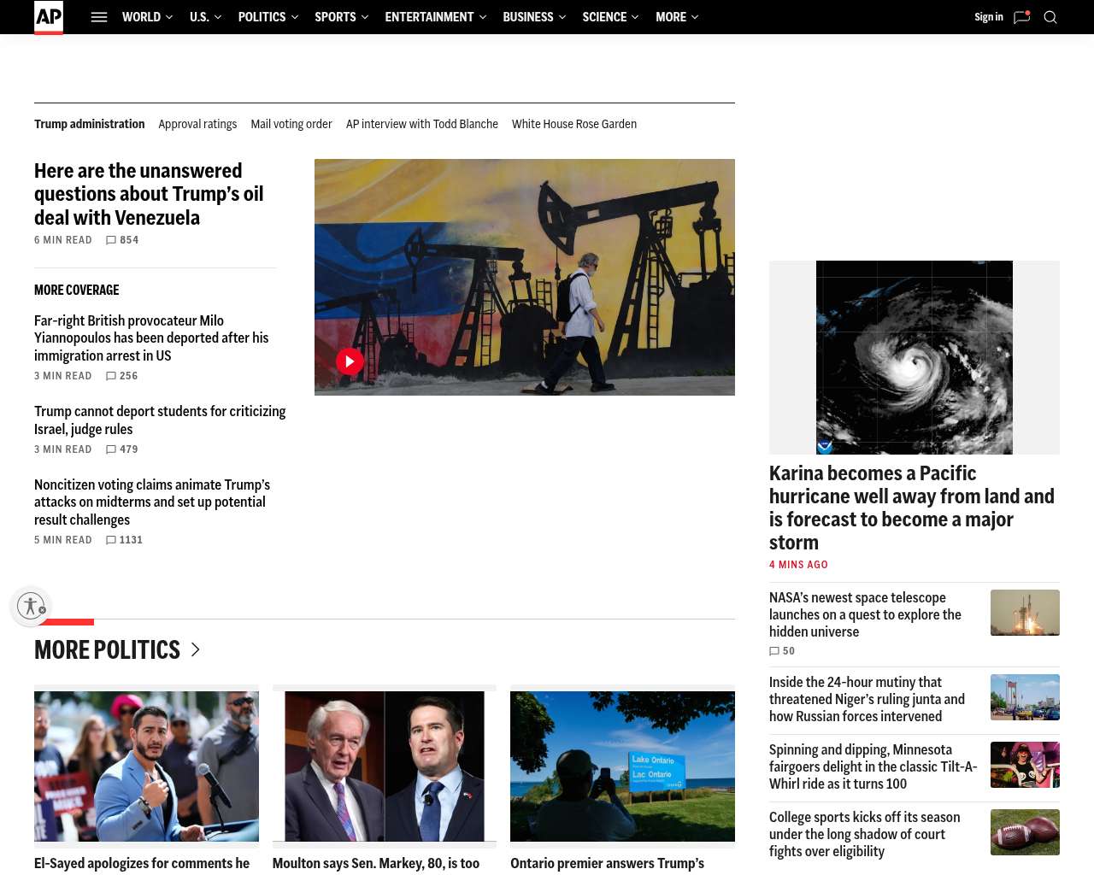
Task: Open the Karina Pacific hurricane headline
Action: tap(912, 508)
